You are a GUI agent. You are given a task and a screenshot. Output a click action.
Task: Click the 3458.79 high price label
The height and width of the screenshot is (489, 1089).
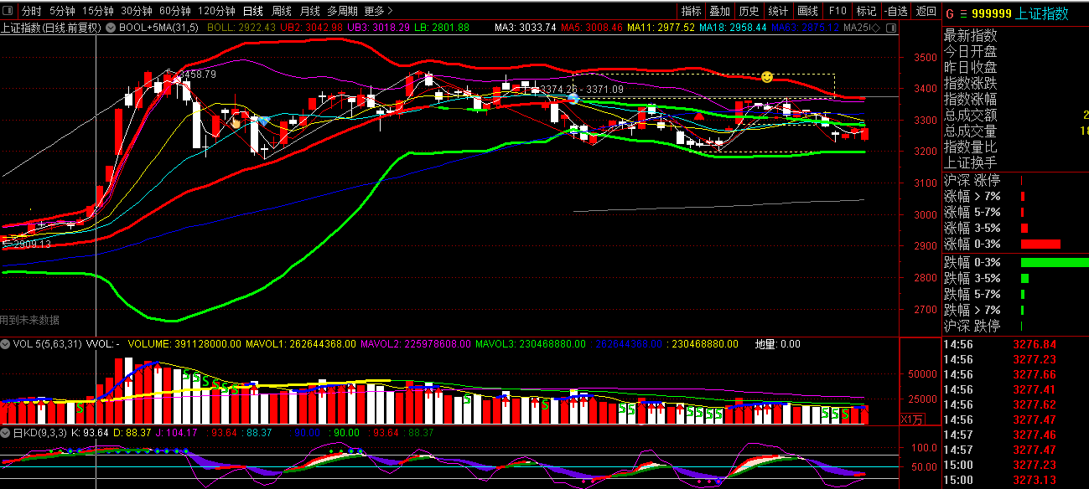(x=199, y=75)
